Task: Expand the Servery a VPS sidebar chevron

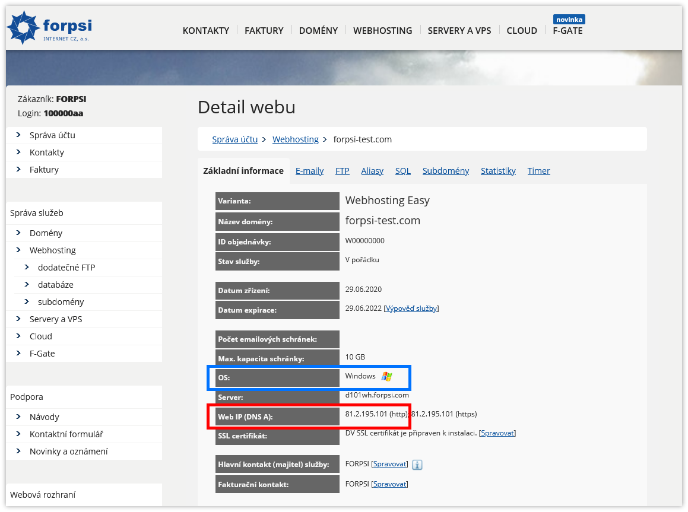Action: (x=18, y=319)
